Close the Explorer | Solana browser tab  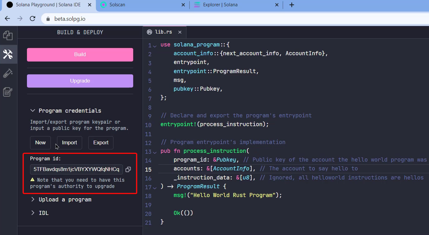coord(277,5)
